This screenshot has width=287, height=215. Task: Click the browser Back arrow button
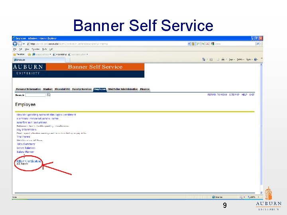[15, 44]
